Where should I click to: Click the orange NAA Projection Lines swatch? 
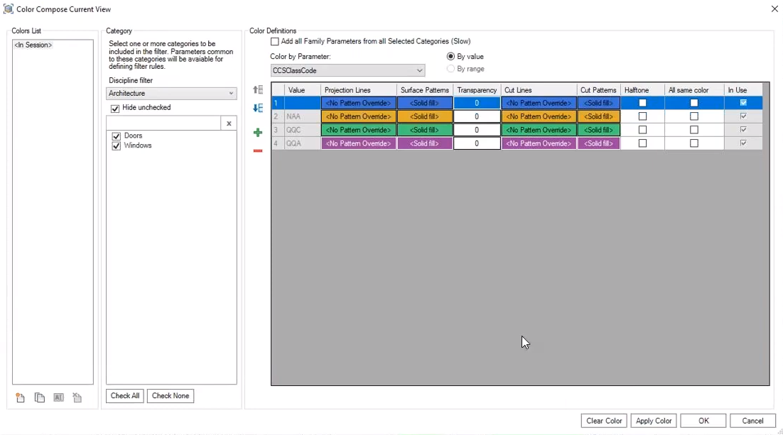click(358, 116)
